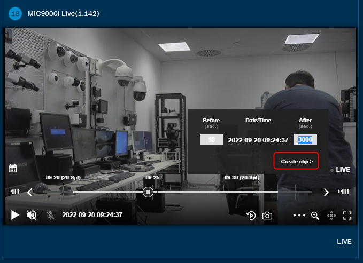Unmute the speaker audio
The width and height of the screenshot is (363, 263).
[32, 215]
